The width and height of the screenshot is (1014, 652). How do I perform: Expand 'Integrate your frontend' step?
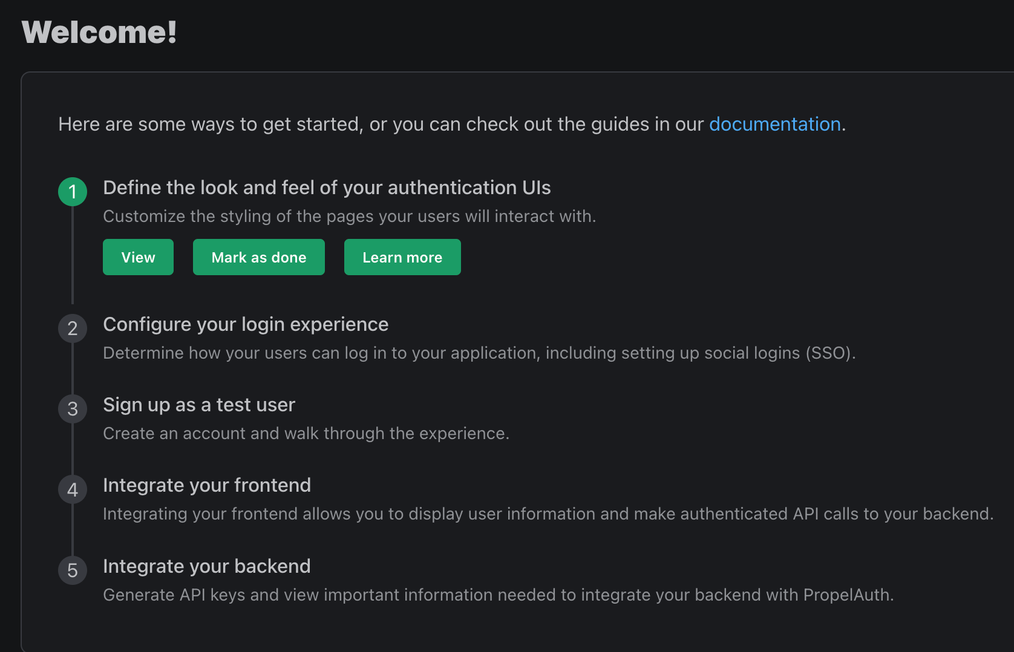point(207,485)
